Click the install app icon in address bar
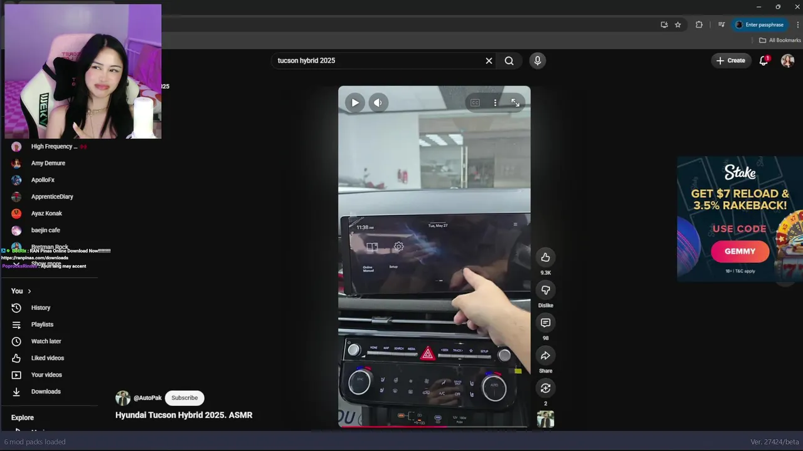This screenshot has width=803, height=451. coord(664,24)
